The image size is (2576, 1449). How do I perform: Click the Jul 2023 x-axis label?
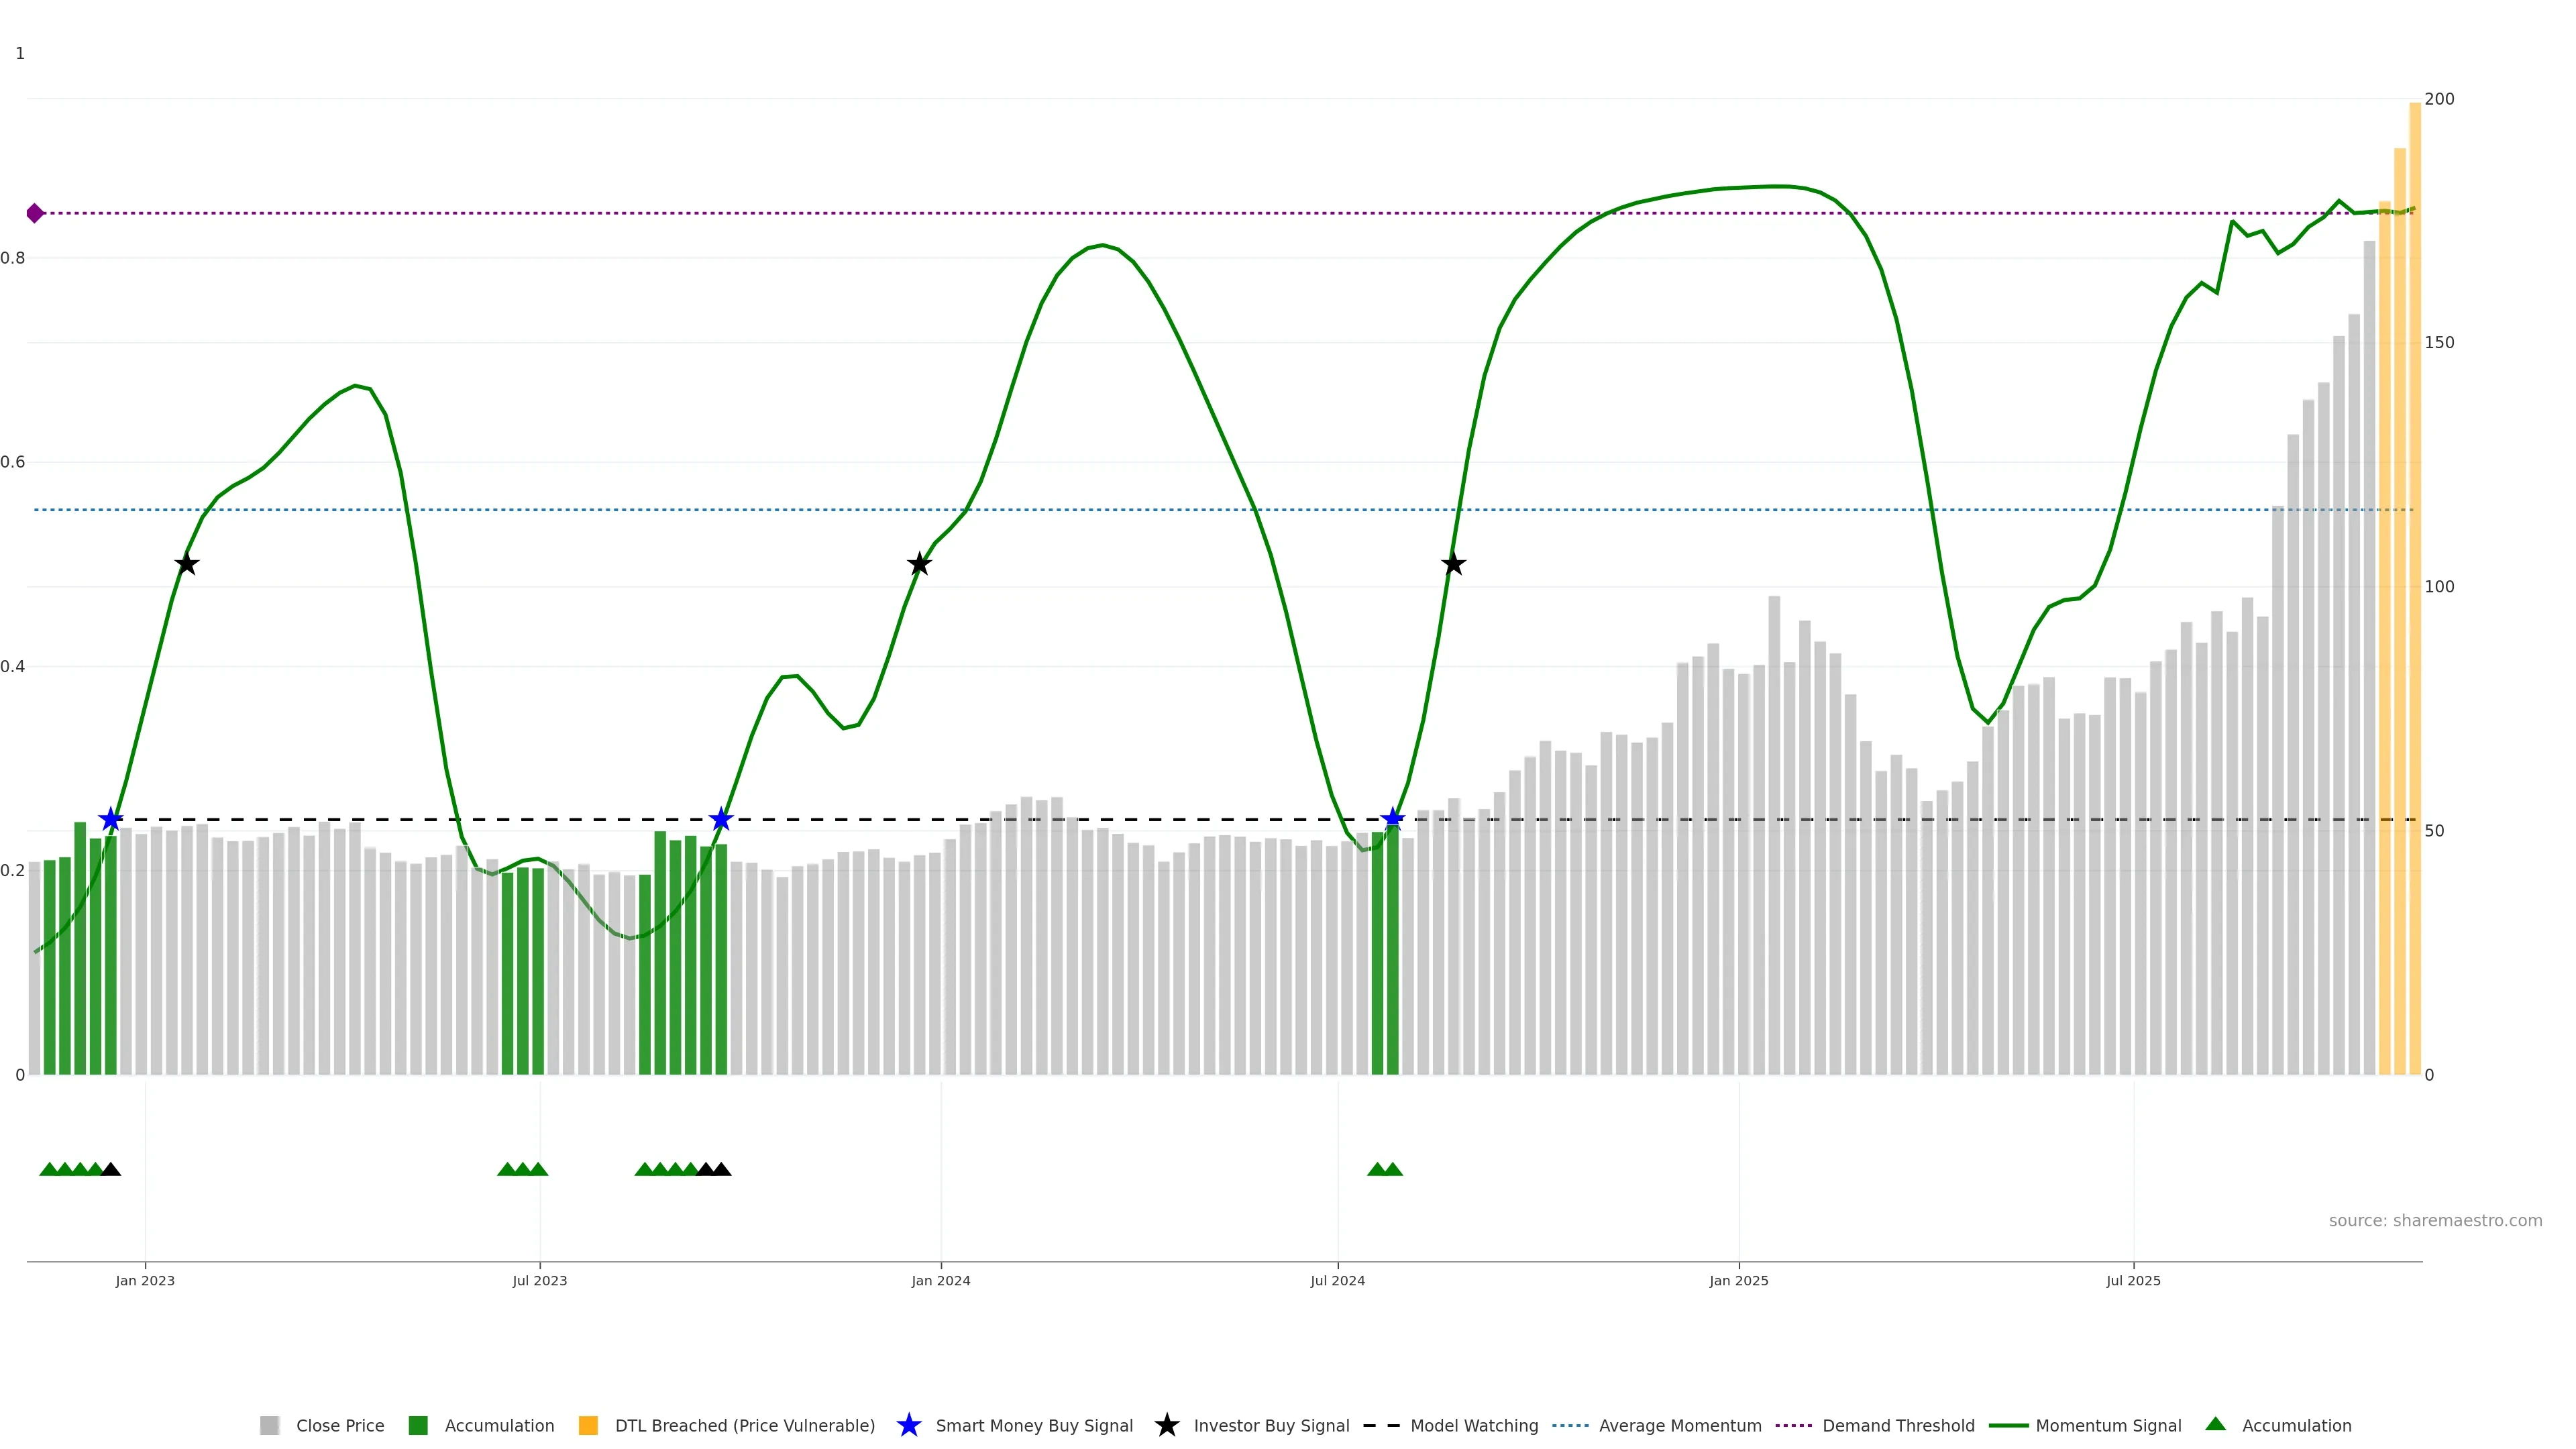pyautogui.click(x=540, y=1280)
